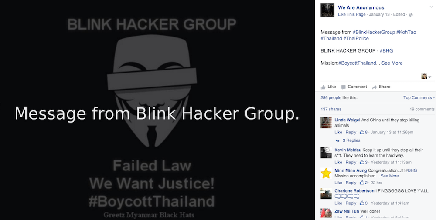This screenshot has height=220, width=436.
Task: Expand the post text with See More
Action: 392,63
